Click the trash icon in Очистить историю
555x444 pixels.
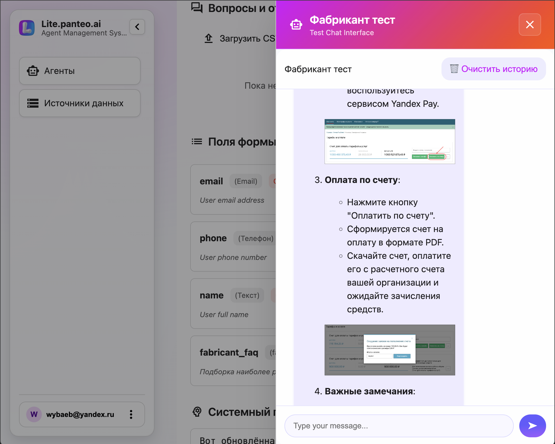tap(453, 69)
